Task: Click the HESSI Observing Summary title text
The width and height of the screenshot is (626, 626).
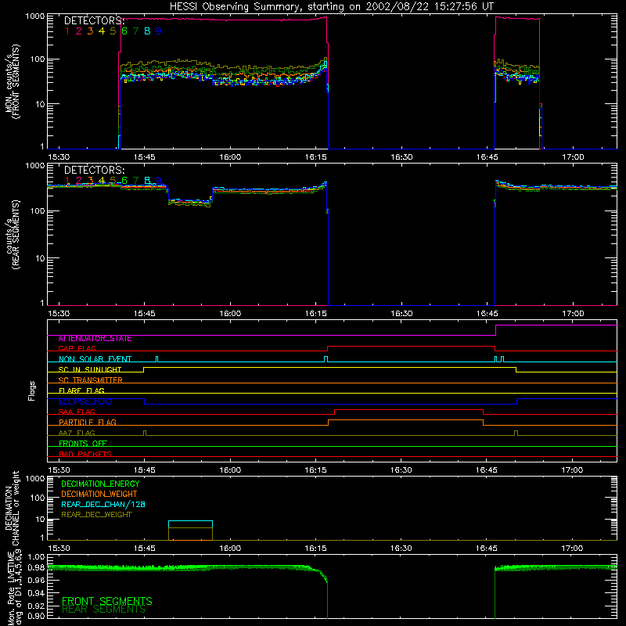Action: (332, 7)
